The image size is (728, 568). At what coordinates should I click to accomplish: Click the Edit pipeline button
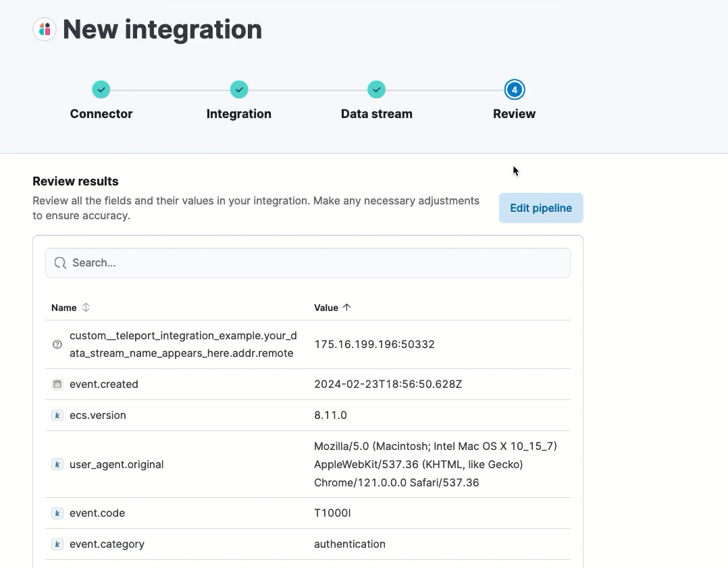tap(540, 208)
